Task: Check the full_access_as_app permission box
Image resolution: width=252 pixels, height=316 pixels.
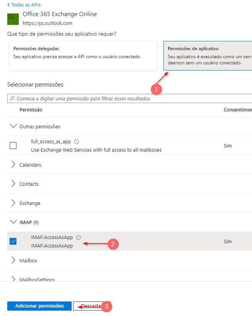Action: [13, 146]
